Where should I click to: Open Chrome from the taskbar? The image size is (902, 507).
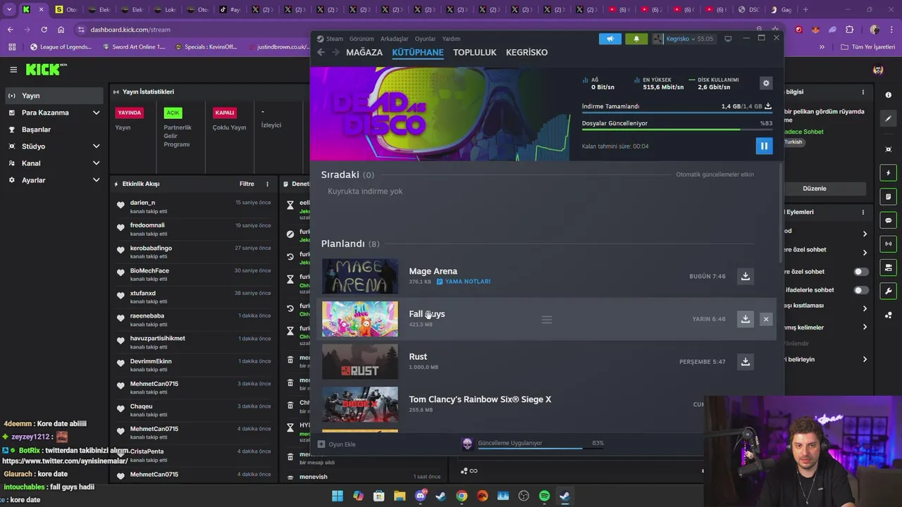[x=462, y=496]
